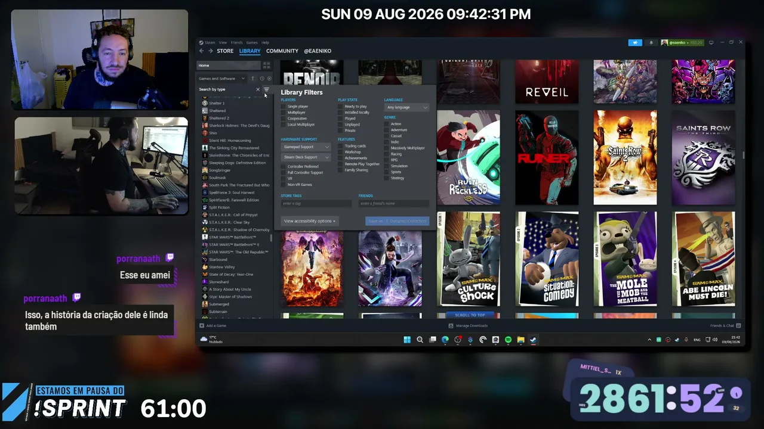Screen dimensions: 764x429
Task: Click the SCROLL TO TOP button
Action: coord(470,315)
